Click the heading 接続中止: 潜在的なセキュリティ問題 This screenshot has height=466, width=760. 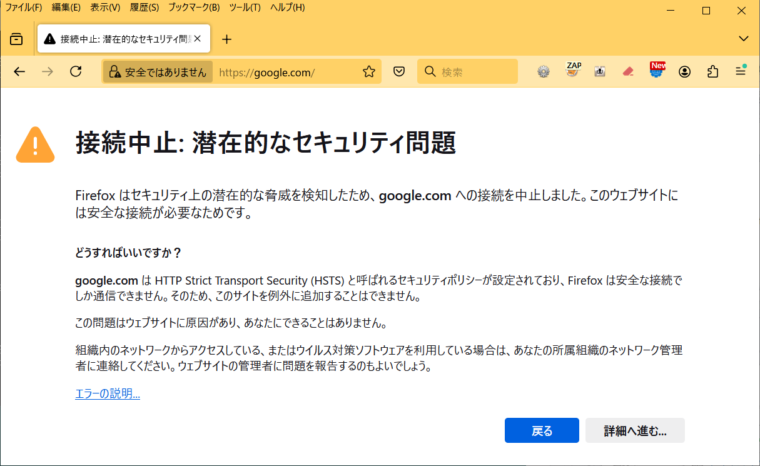click(266, 143)
